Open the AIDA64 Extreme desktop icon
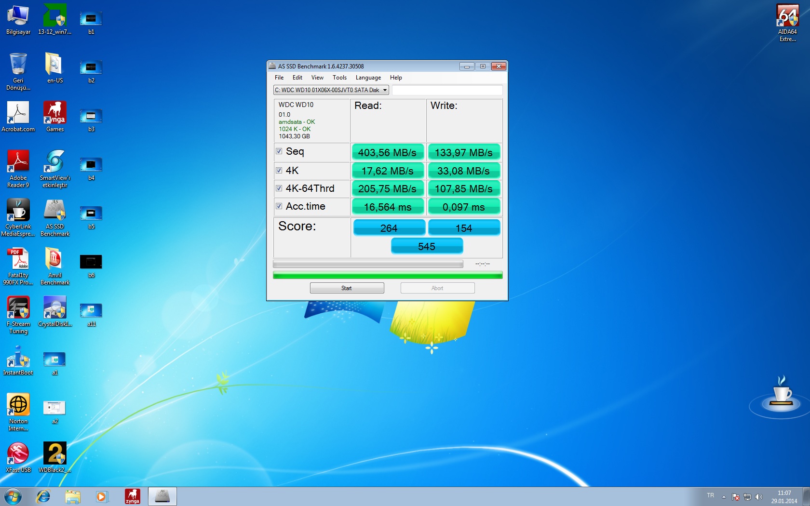810x506 pixels. tap(787, 17)
